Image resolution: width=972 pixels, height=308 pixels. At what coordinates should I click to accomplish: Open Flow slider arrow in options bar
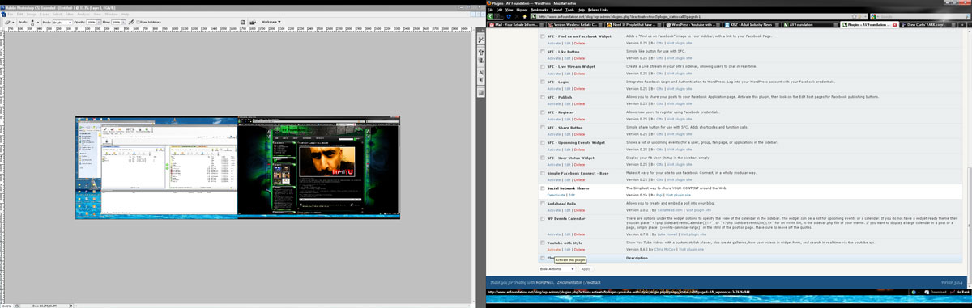(124, 22)
